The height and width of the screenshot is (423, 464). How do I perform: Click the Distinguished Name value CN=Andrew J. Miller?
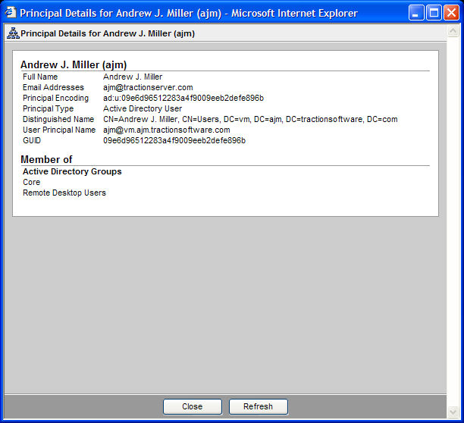pyautogui.click(x=250, y=119)
